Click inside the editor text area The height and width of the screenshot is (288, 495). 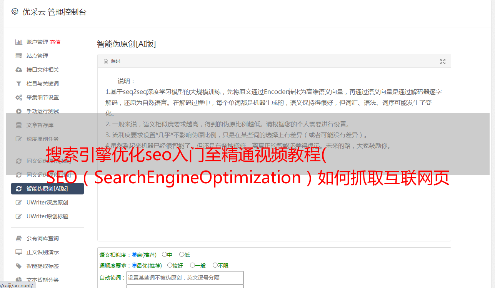(274, 155)
